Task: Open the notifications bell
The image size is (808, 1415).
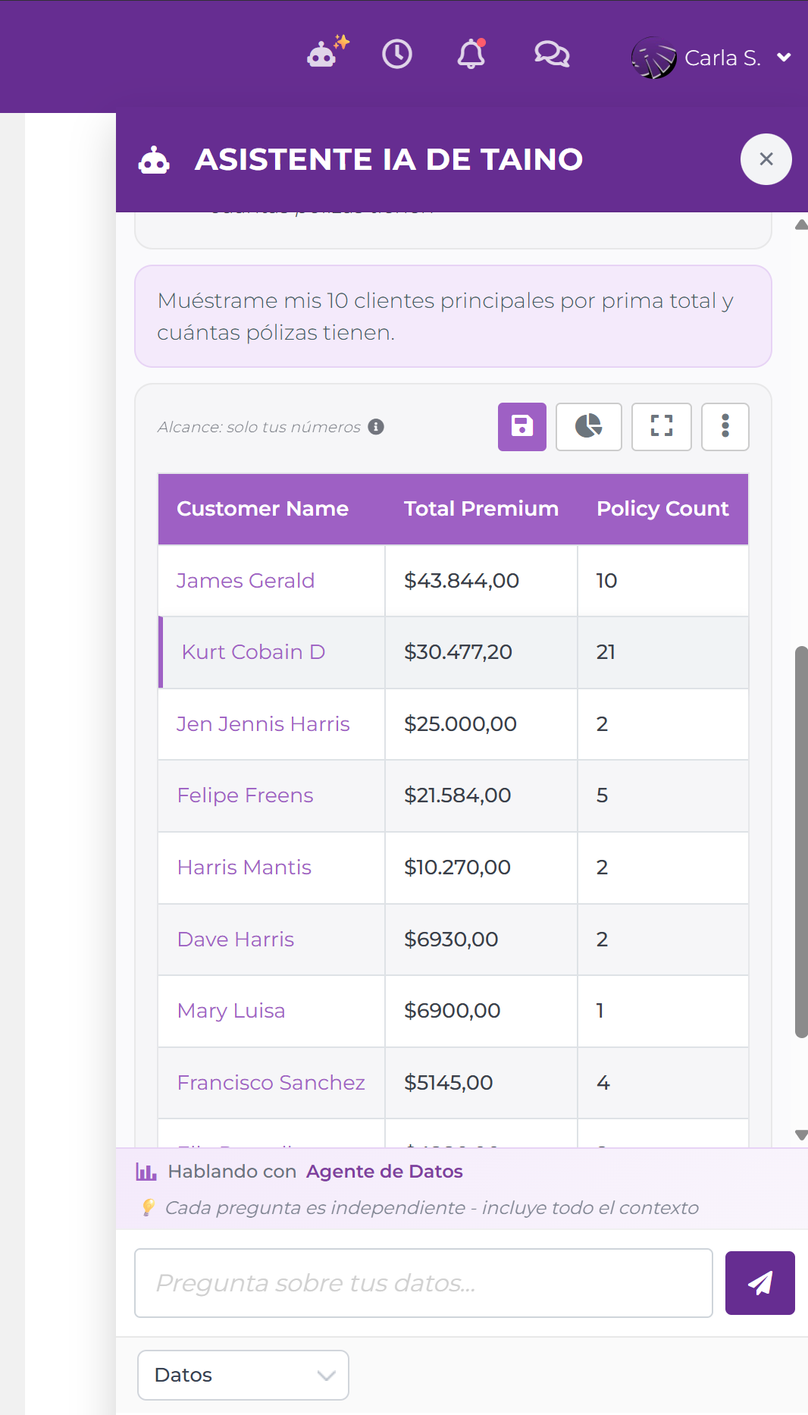Action: tap(471, 55)
